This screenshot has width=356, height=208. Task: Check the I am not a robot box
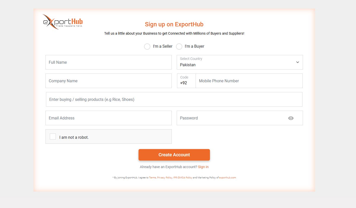tap(53, 136)
